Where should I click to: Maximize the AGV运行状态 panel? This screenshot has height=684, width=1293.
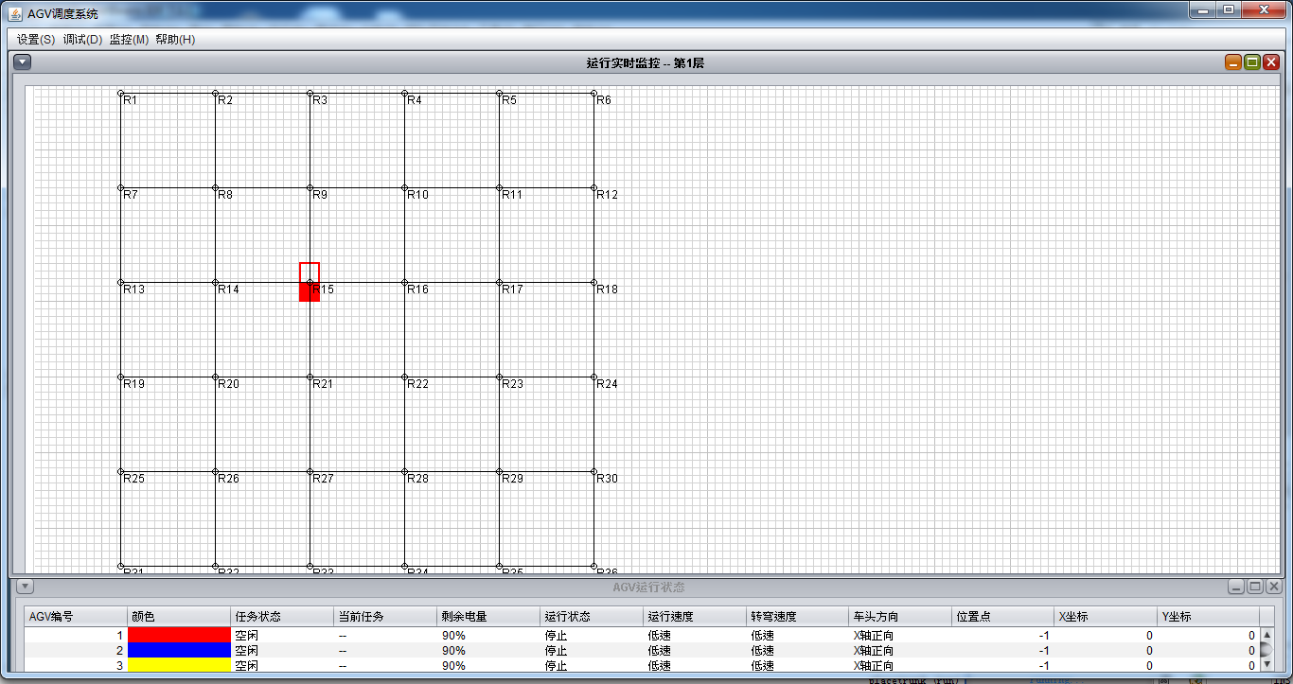coord(1254,587)
